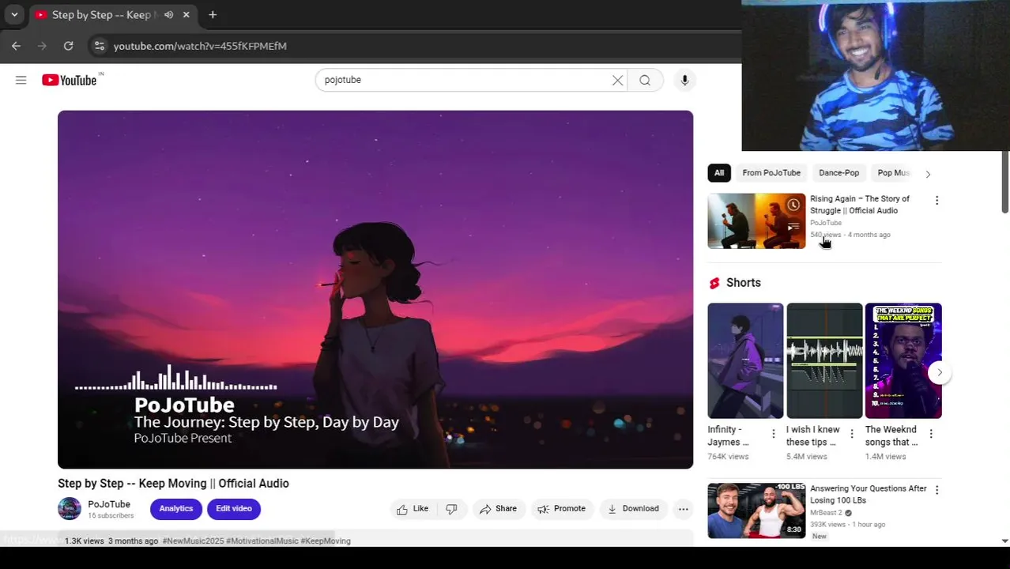The image size is (1010, 569).
Task: Select the All filter chip
Action: point(719,173)
